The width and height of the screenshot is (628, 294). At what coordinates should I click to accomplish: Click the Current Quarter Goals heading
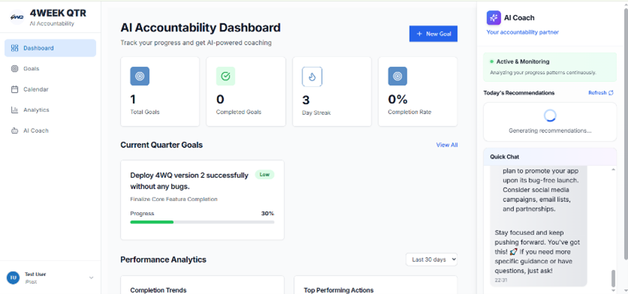coord(161,145)
